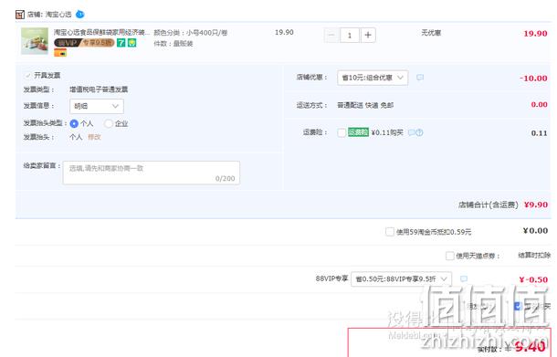Click the comment bubble icon beside ¥0.11购买
Viewport: 557px width, 357px height.
coord(411,132)
